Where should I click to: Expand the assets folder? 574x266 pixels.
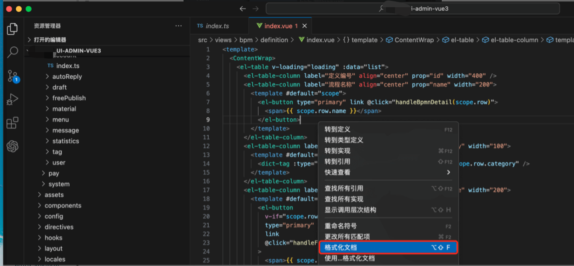pyautogui.click(x=54, y=195)
